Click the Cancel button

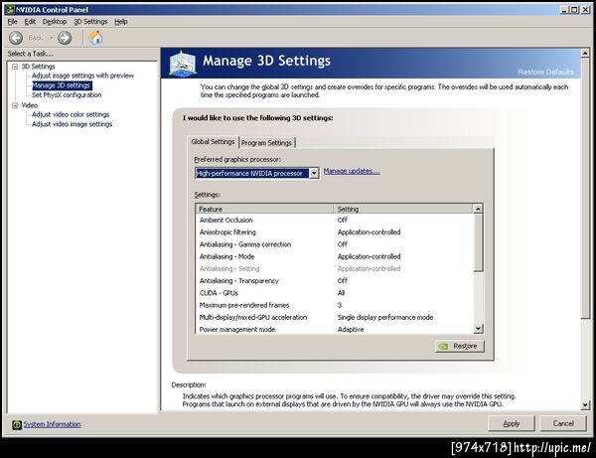(x=563, y=423)
